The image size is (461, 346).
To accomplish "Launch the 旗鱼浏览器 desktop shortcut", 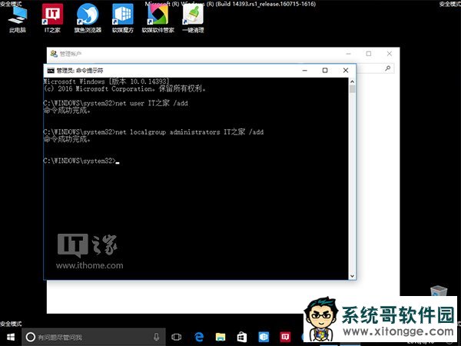I will click(x=88, y=18).
